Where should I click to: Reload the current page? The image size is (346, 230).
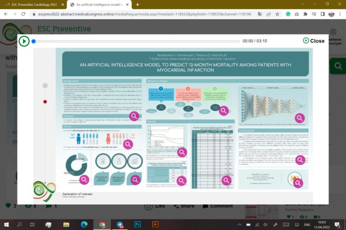pyautogui.click(x=23, y=14)
